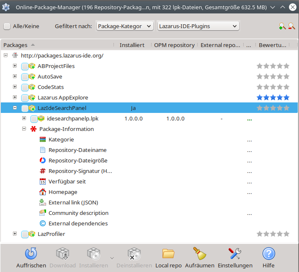Click the Aufräumen broom icon
The image size is (299, 272).
(199, 254)
